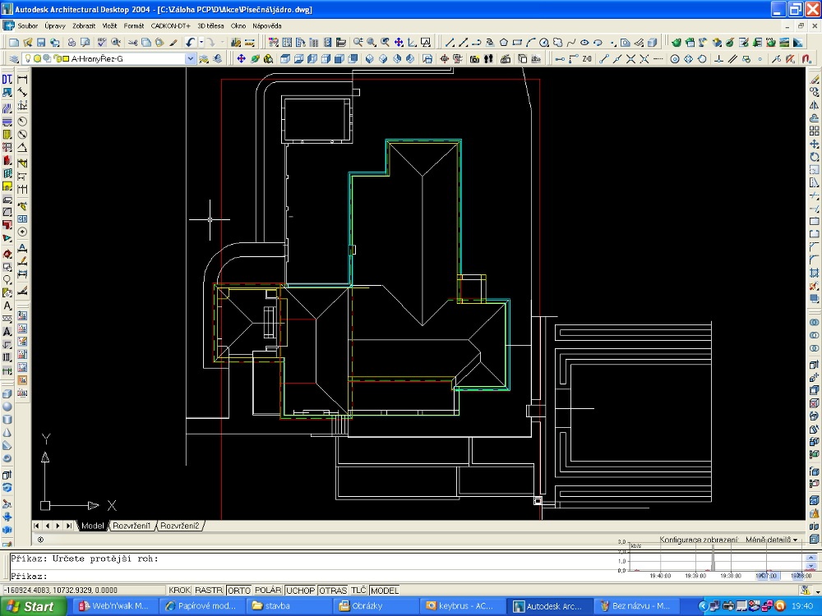Select the Pan realtime tool
The height and width of the screenshot is (616, 822).
pos(399,43)
